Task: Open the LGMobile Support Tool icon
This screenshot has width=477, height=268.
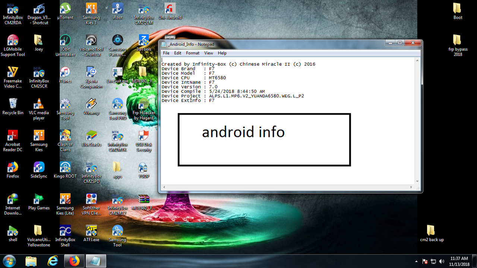Action: 13,45
